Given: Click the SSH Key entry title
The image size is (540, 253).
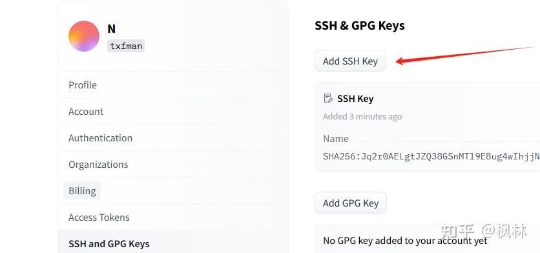Looking at the screenshot, I should (x=355, y=99).
